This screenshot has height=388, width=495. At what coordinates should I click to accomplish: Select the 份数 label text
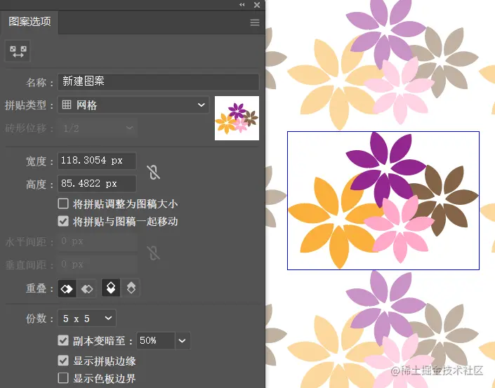[36, 319]
